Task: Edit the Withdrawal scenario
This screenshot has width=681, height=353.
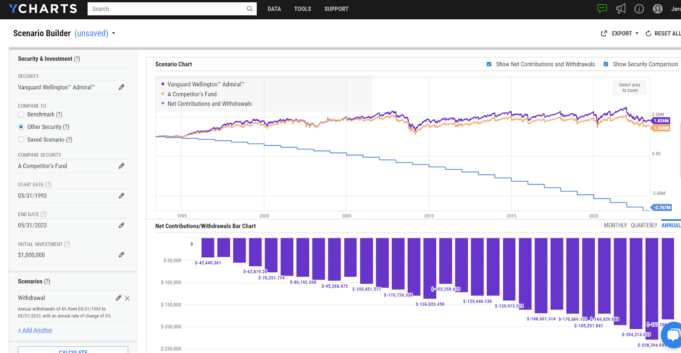Action: click(x=118, y=298)
